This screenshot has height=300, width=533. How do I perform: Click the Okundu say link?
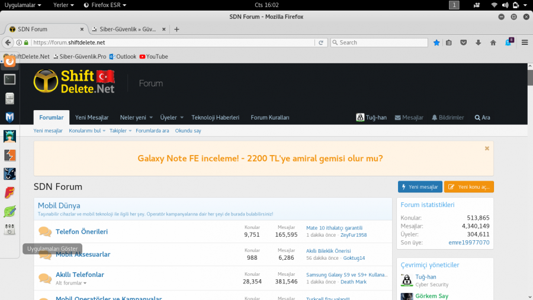pyautogui.click(x=188, y=131)
